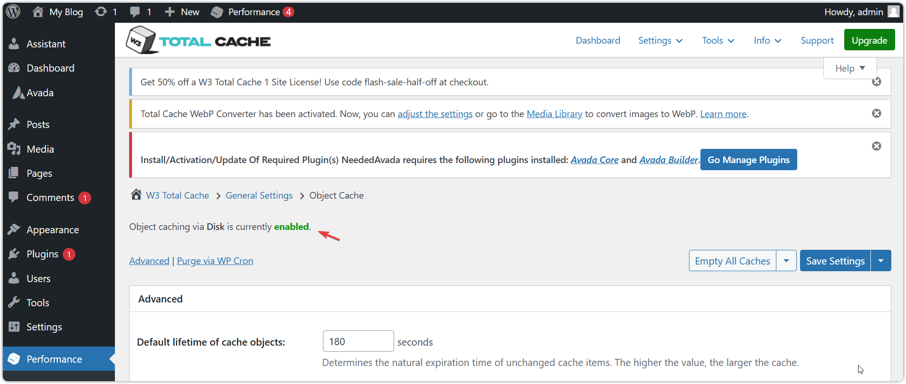Screen dimensions: 906x384
Task: Go to W3 Total Cache breadcrumb
Action: [178, 195]
